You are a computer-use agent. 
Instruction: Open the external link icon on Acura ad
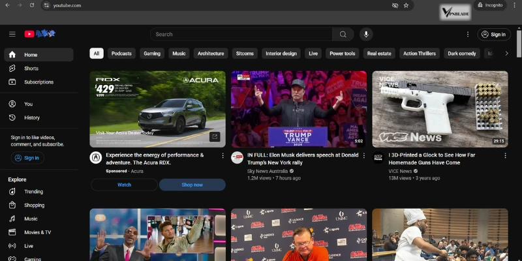215,136
